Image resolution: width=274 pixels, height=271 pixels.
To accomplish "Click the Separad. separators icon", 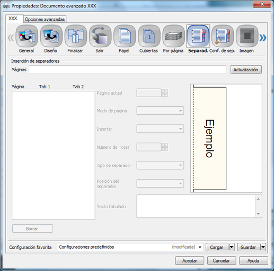I will click(198, 36).
